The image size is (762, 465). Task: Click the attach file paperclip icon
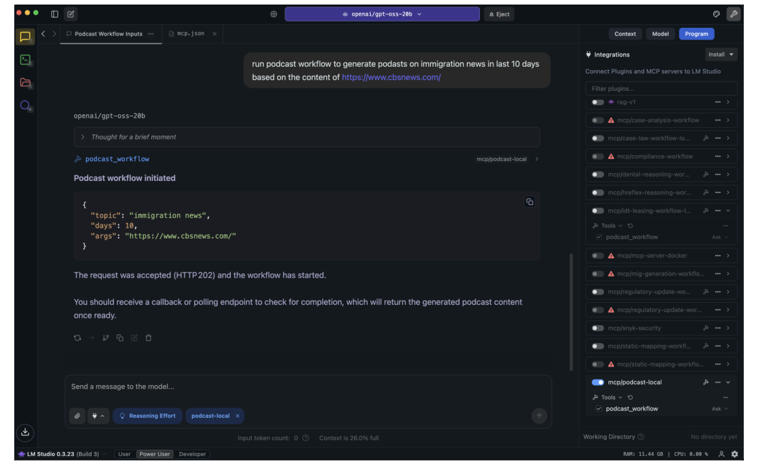point(77,416)
